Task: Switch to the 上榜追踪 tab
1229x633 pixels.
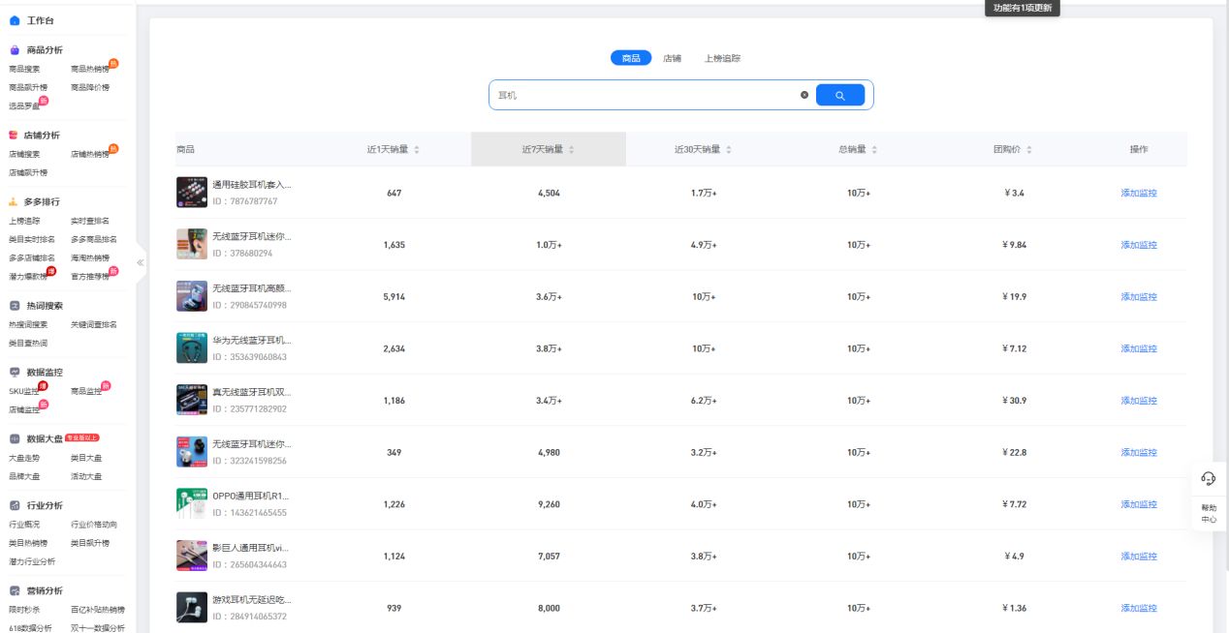Action: tap(722, 58)
